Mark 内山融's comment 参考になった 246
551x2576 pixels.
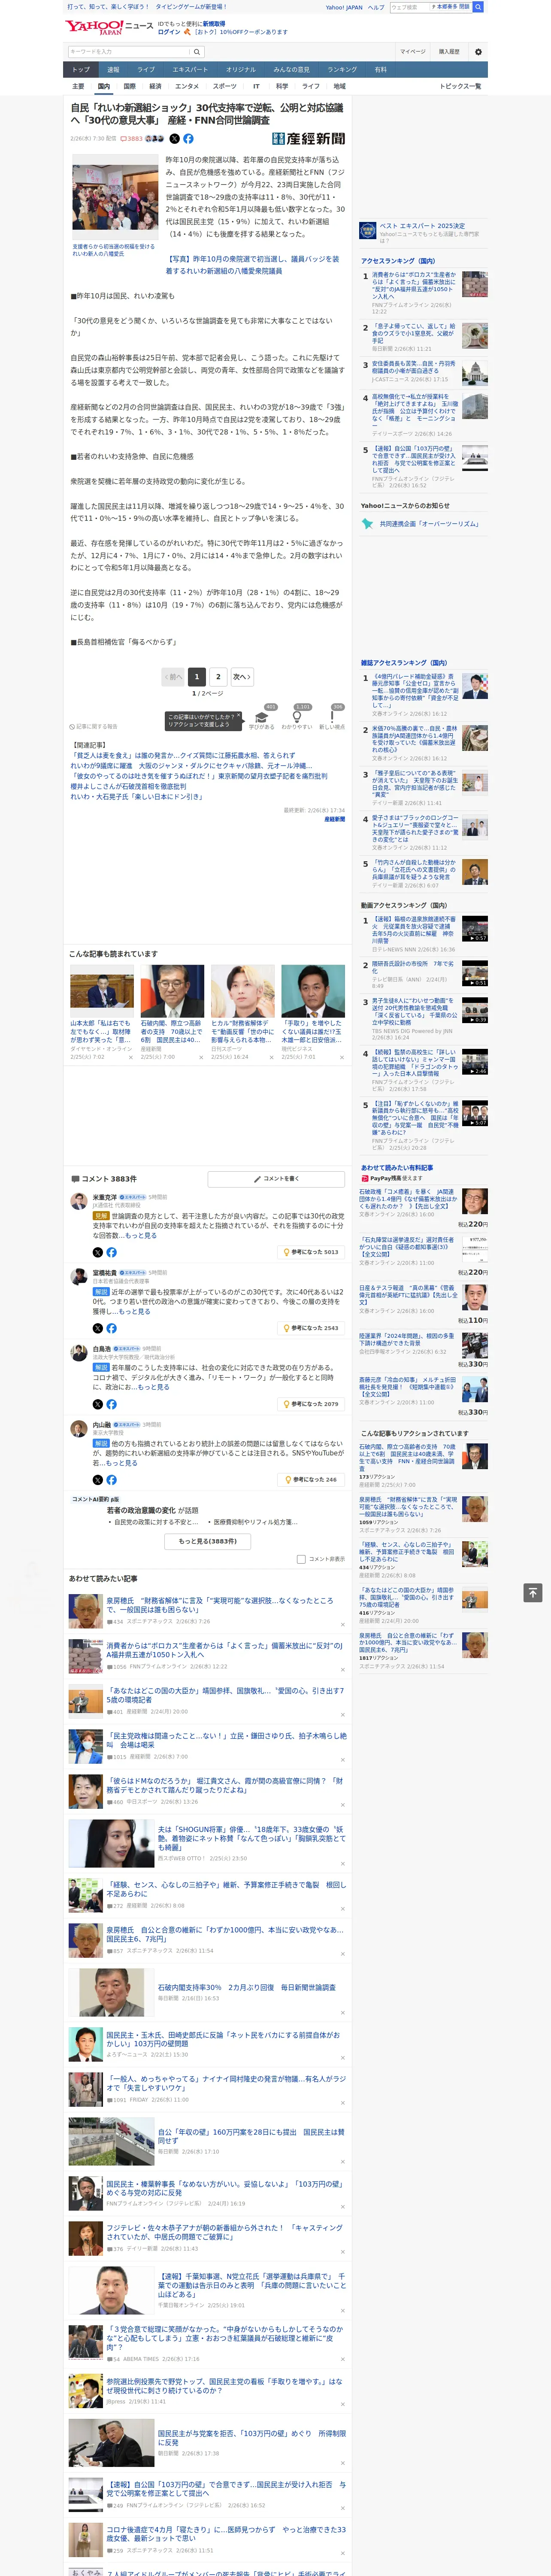(311, 1479)
